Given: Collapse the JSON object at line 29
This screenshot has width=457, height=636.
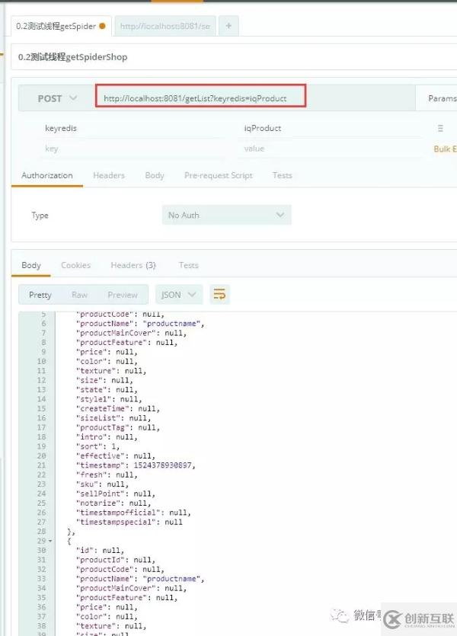Looking at the screenshot, I should pyautogui.click(x=50, y=541).
